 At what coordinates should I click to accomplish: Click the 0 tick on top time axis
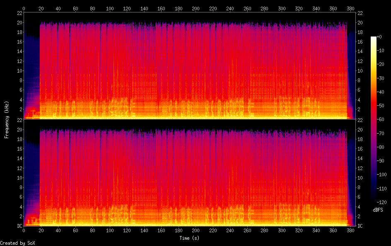coord(24,8)
